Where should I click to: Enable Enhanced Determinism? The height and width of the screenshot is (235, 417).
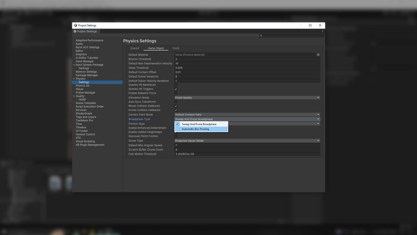176,128
